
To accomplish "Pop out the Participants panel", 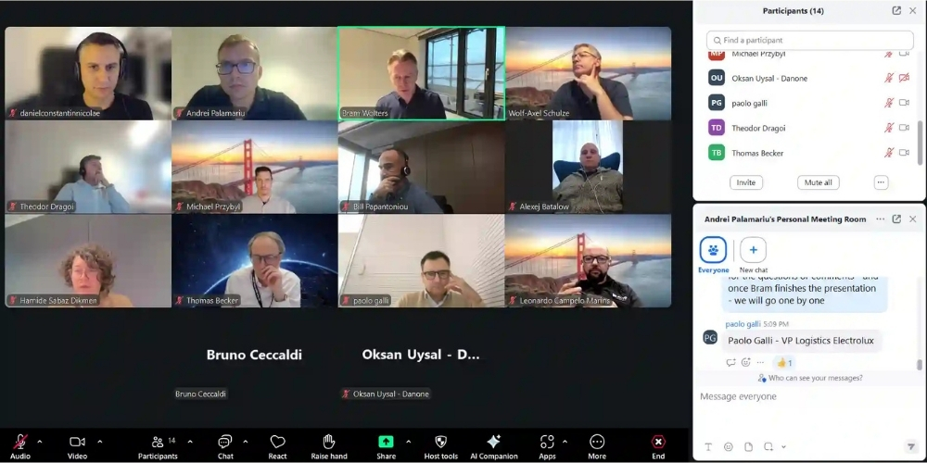I will click(x=896, y=11).
